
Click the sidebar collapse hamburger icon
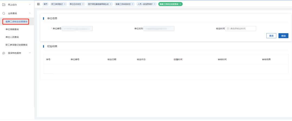point(38,4)
